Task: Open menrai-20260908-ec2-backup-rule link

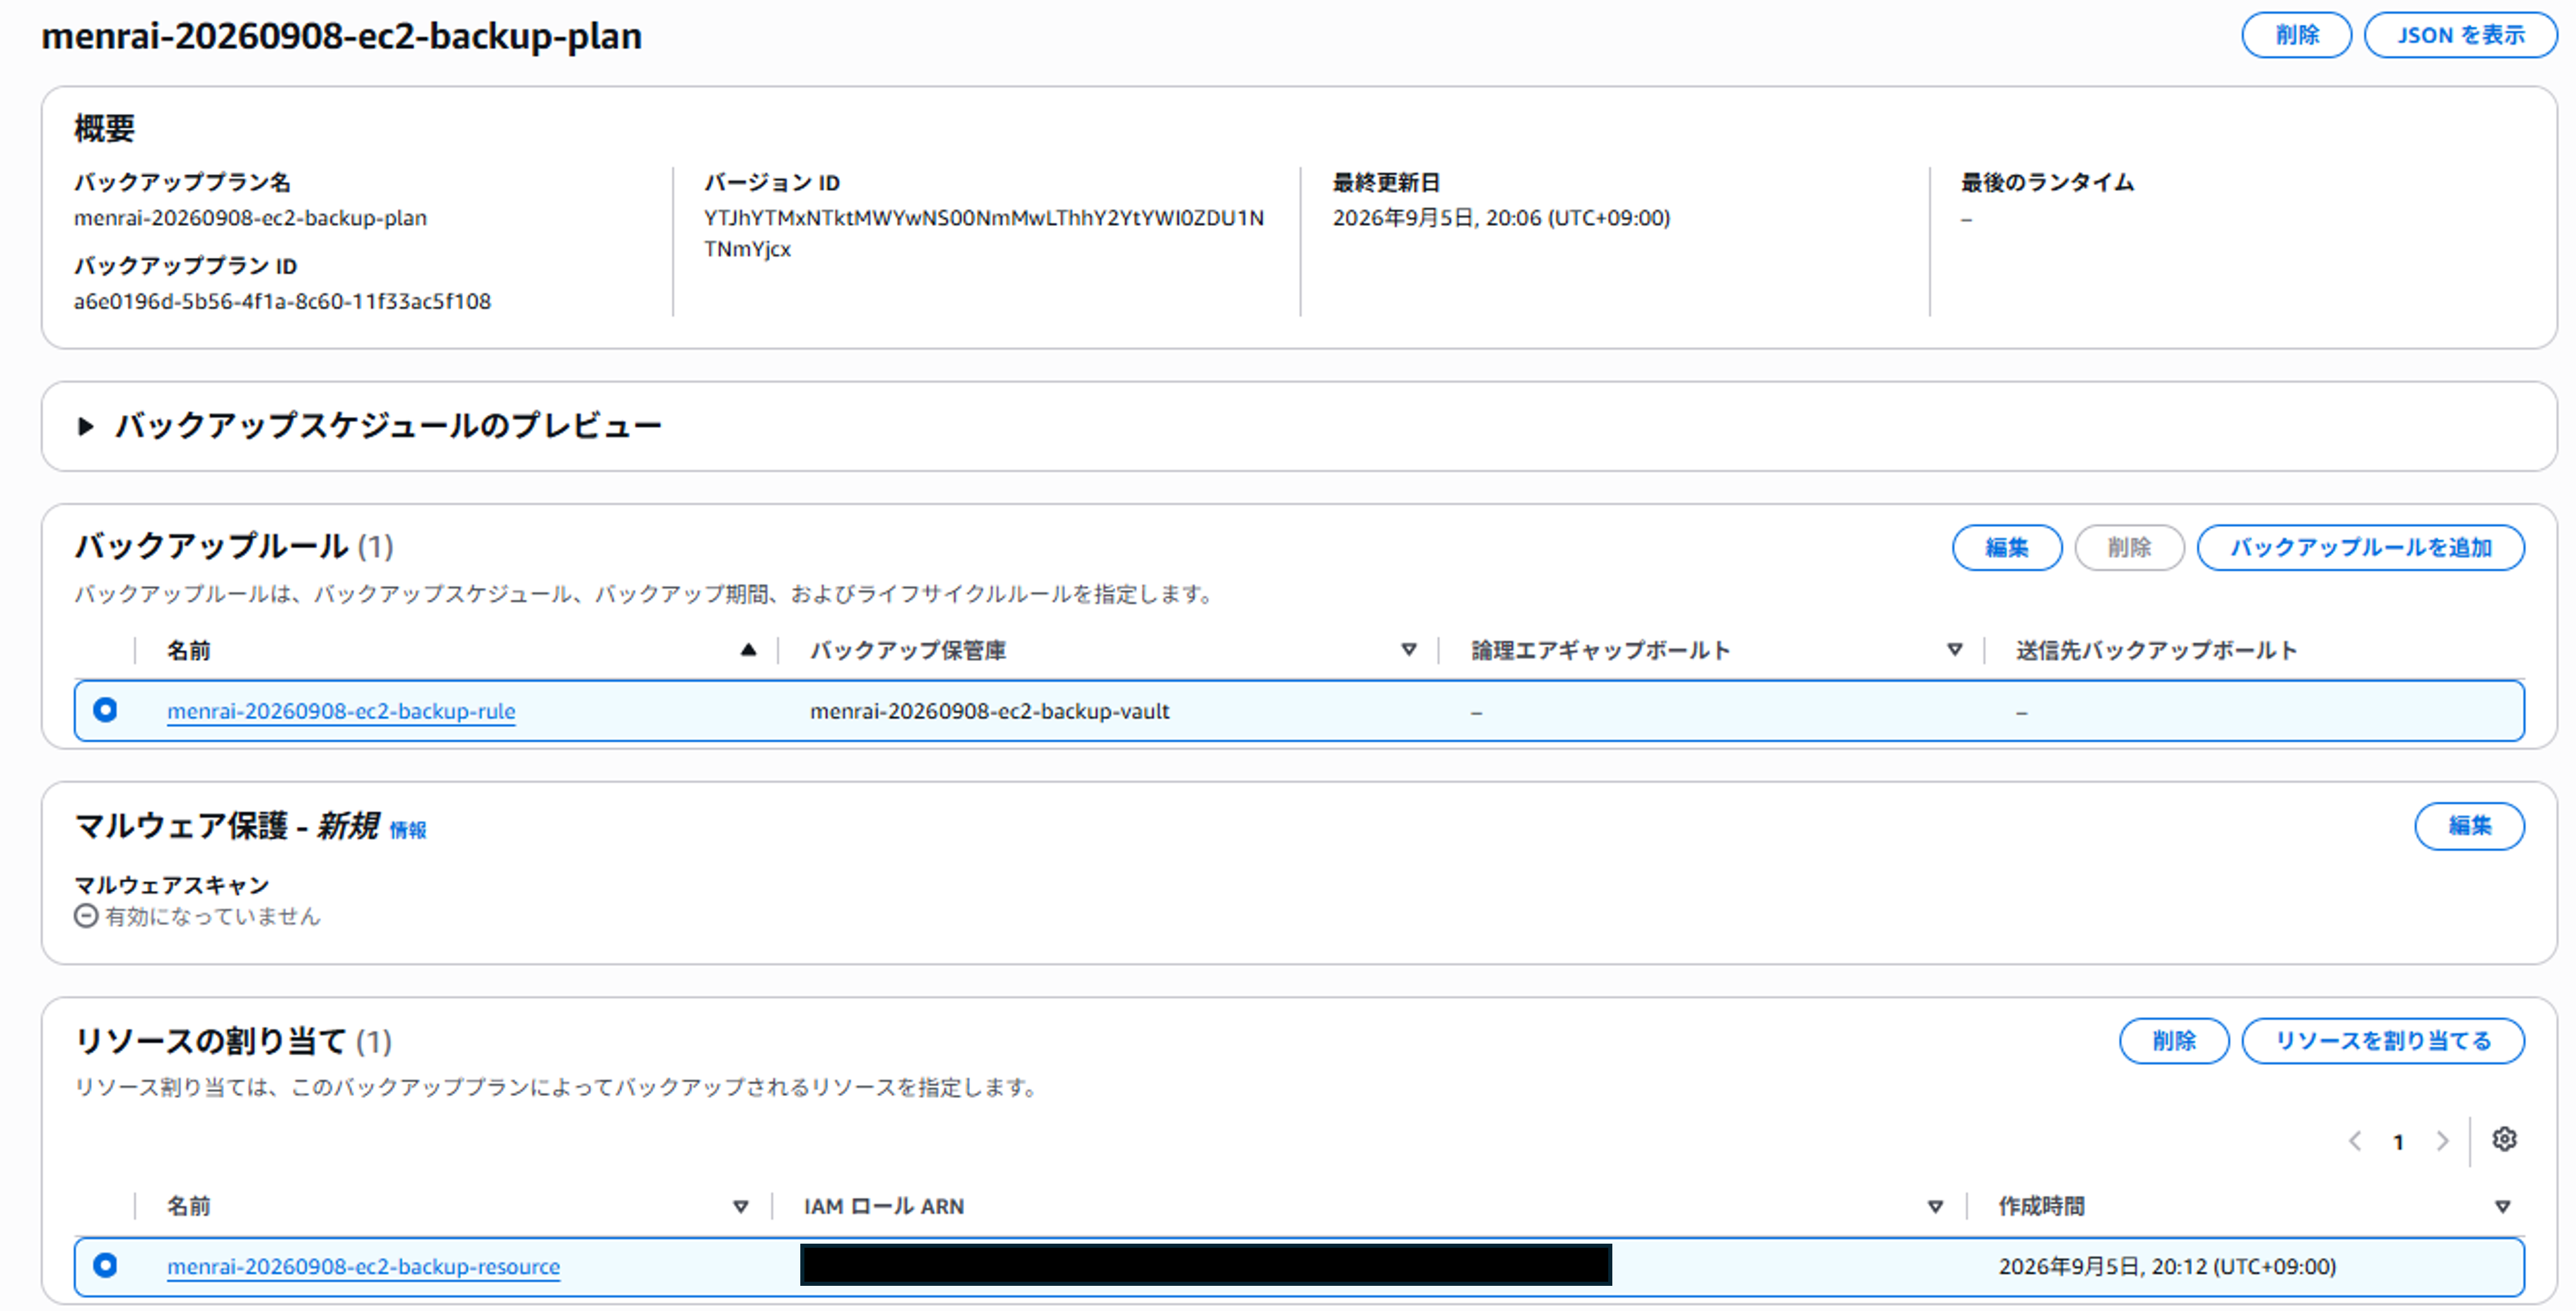Action: coord(341,711)
